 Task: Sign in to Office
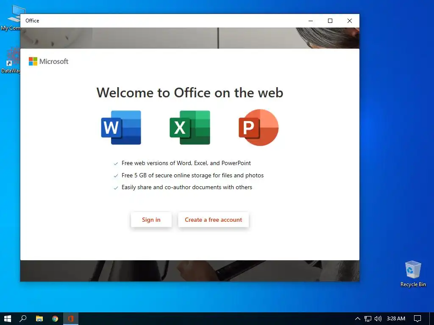[151, 220]
